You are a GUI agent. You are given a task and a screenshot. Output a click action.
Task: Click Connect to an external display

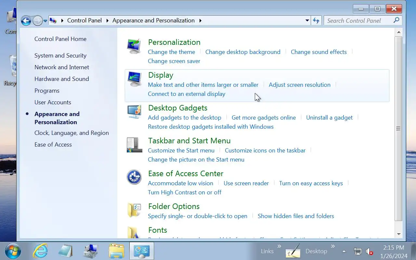click(x=187, y=94)
